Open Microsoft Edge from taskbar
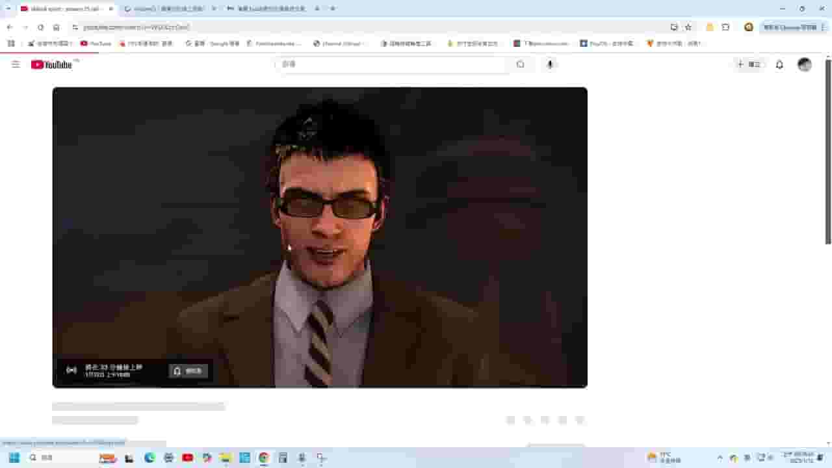This screenshot has width=832, height=468. [149, 458]
